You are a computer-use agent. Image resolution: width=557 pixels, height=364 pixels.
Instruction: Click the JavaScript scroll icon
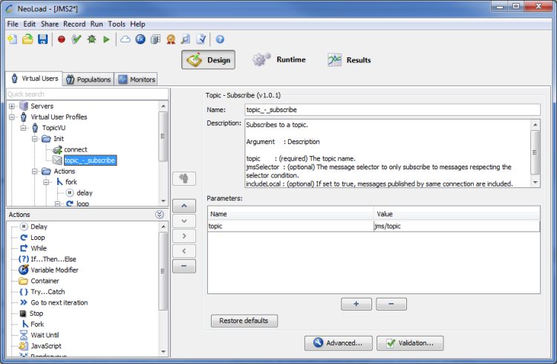click(24, 346)
